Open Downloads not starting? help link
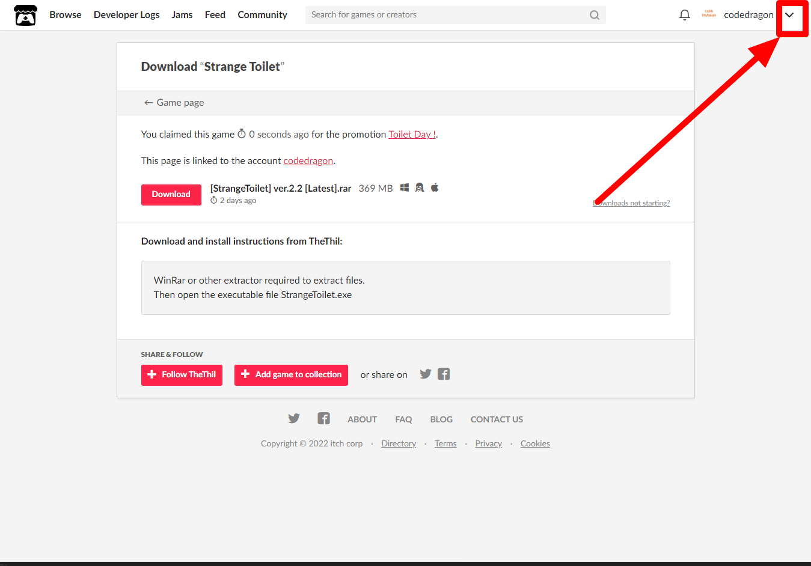This screenshot has height=566, width=811. (631, 203)
